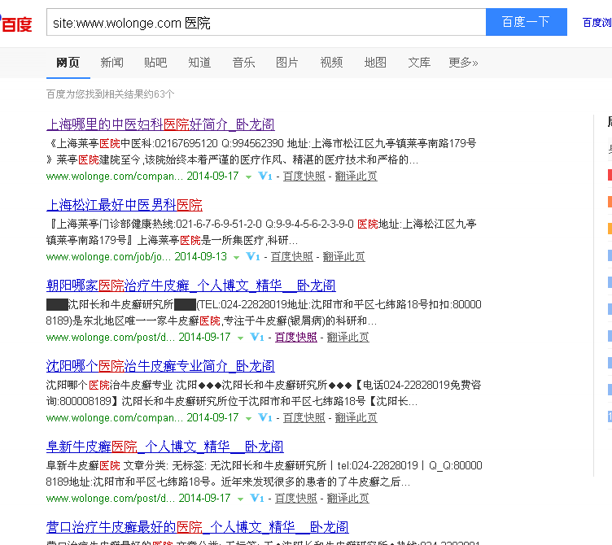Screen dimensions: 612x545
Task: Open 百度快照 for 阜新牛皮癣 result
Action: (296, 498)
